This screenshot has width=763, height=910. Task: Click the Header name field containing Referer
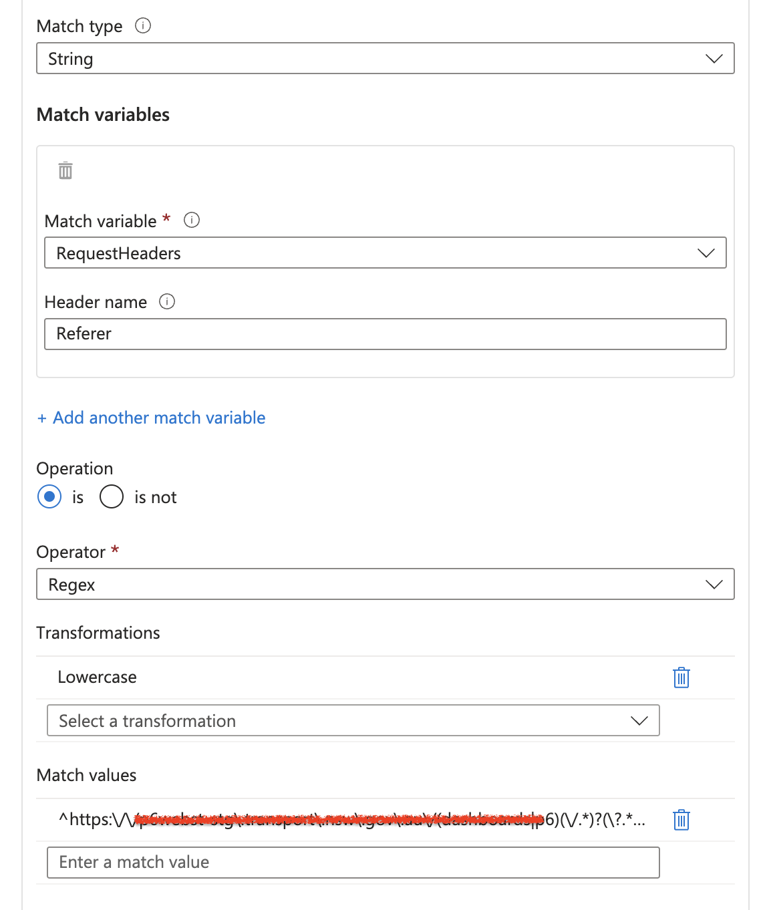(x=385, y=334)
